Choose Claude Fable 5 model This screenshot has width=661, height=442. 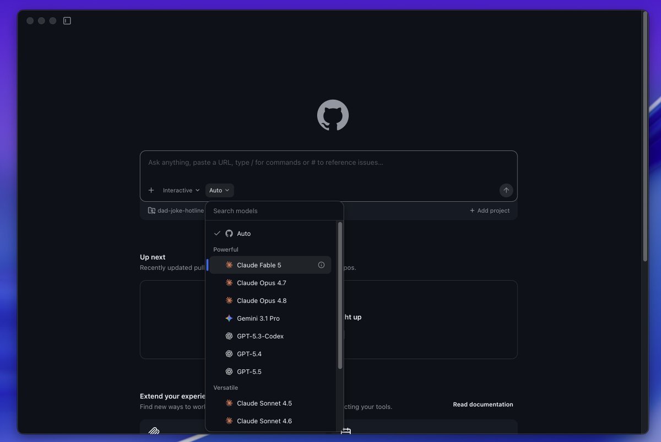(270, 265)
